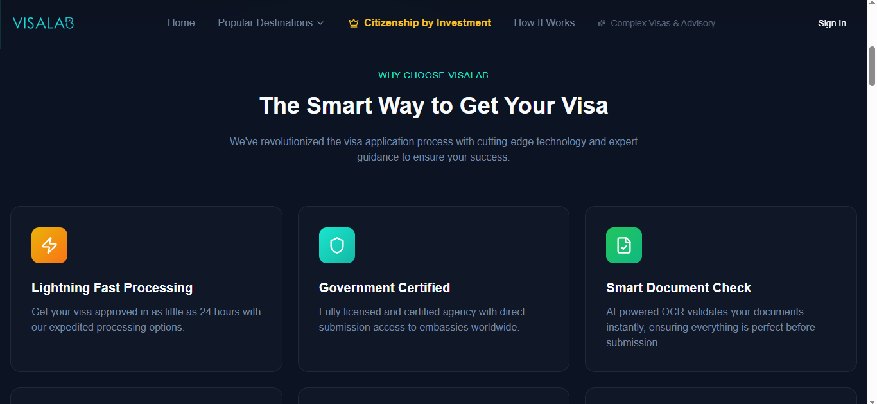Go to the Home page
This screenshot has height=404, width=877.
click(181, 23)
